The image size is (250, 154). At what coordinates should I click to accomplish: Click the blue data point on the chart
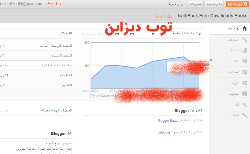pos(211,60)
